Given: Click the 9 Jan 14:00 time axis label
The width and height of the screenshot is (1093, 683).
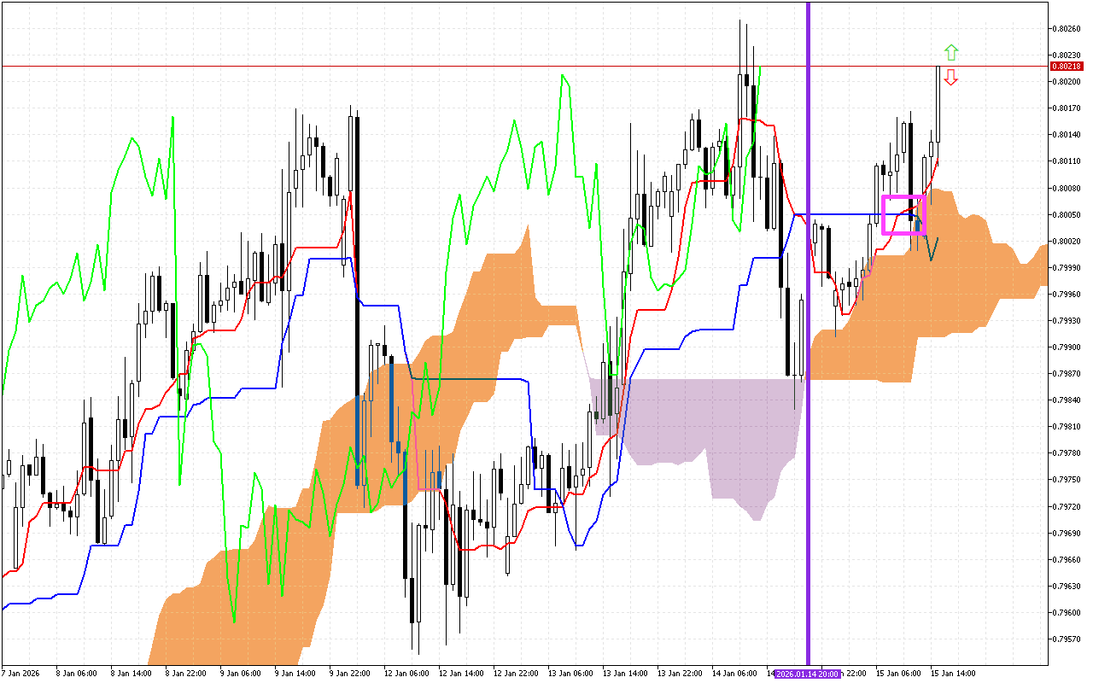Looking at the screenshot, I should (294, 674).
